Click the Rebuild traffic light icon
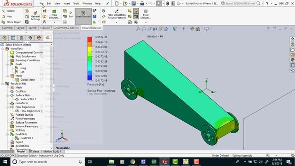 [x=167, y=3]
